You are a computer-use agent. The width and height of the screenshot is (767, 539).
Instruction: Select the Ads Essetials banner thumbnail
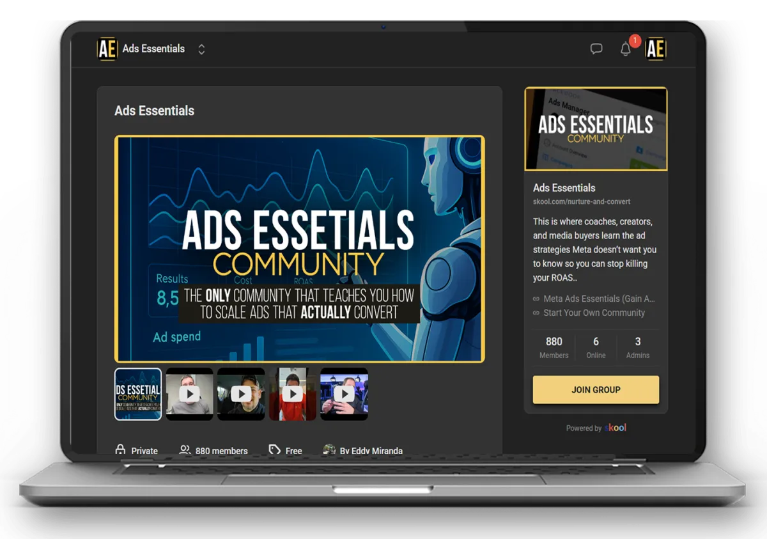138,394
